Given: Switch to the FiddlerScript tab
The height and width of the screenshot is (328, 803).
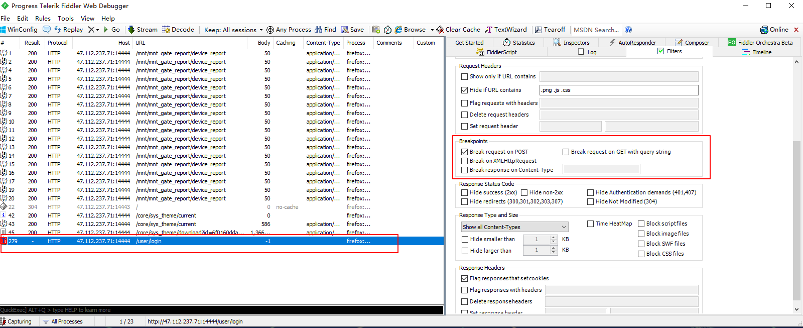Looking at the screenshot, I should (496, 52).
